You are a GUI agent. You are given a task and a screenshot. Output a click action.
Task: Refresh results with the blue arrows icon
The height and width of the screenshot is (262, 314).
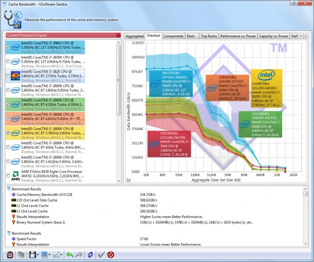tap(90, 255)
